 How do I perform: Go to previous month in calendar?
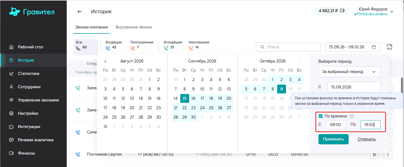105,61
